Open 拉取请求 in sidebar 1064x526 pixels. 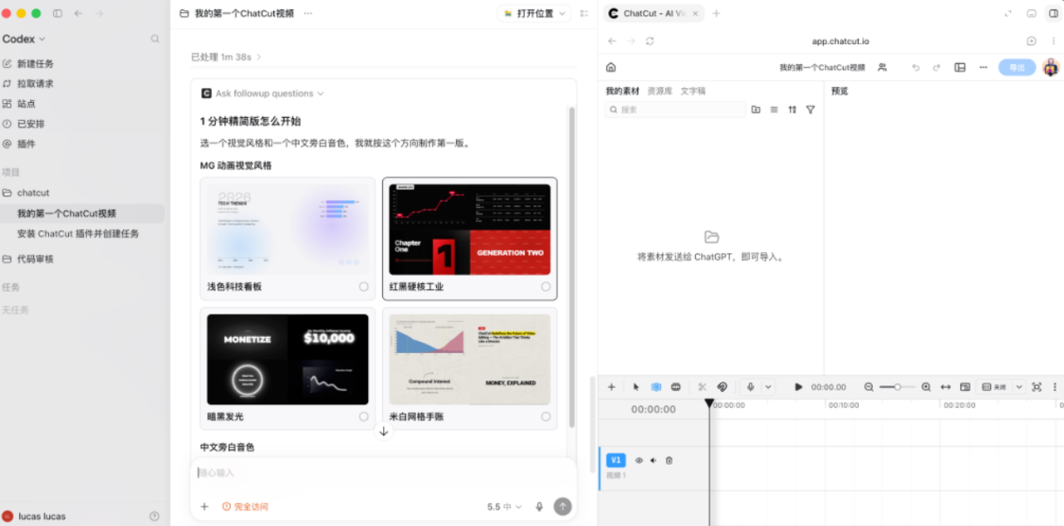(x=35, y=84)
